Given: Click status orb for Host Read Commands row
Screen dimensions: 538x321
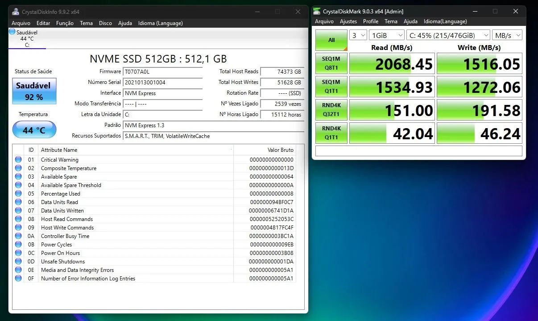Looking at the screenshot, I should point(18,219).
